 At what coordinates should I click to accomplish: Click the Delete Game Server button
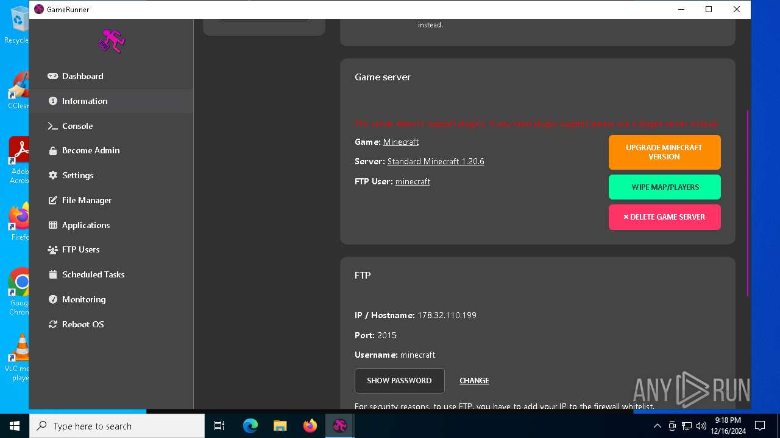click(x=664, y=217)
